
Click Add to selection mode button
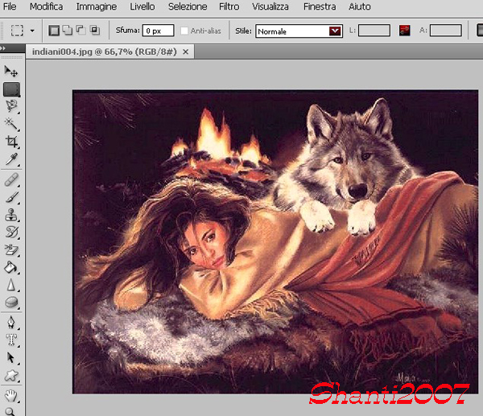(x=68, y=31)
